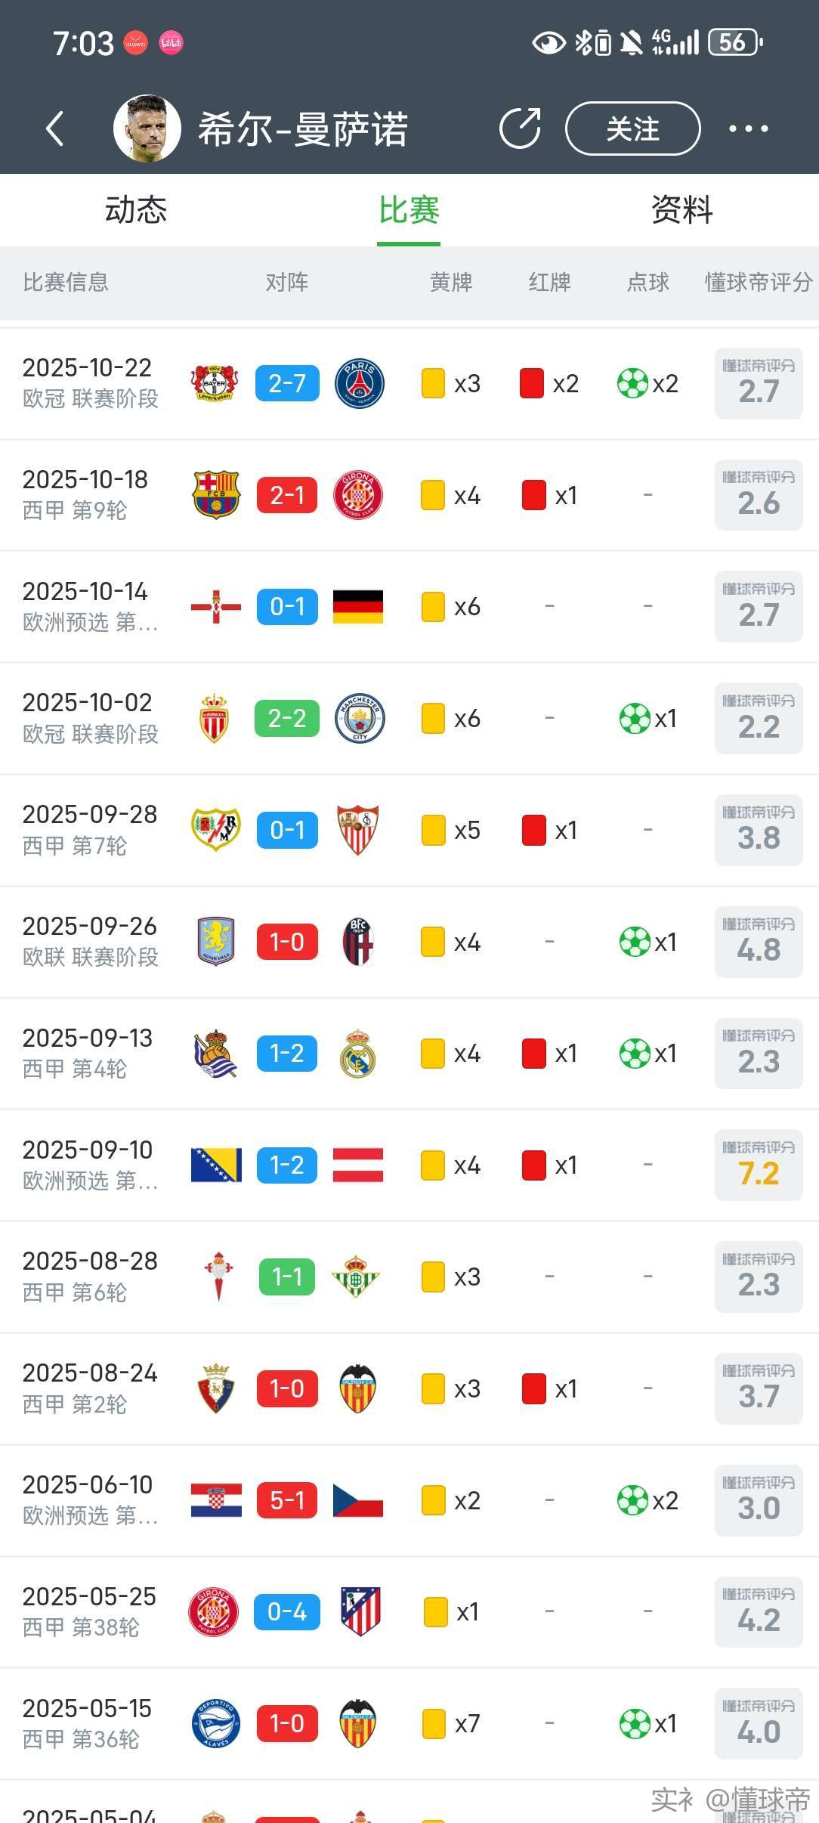Open the 2025-05-25 西甲 第38轮 match row

click(91, 1611)
